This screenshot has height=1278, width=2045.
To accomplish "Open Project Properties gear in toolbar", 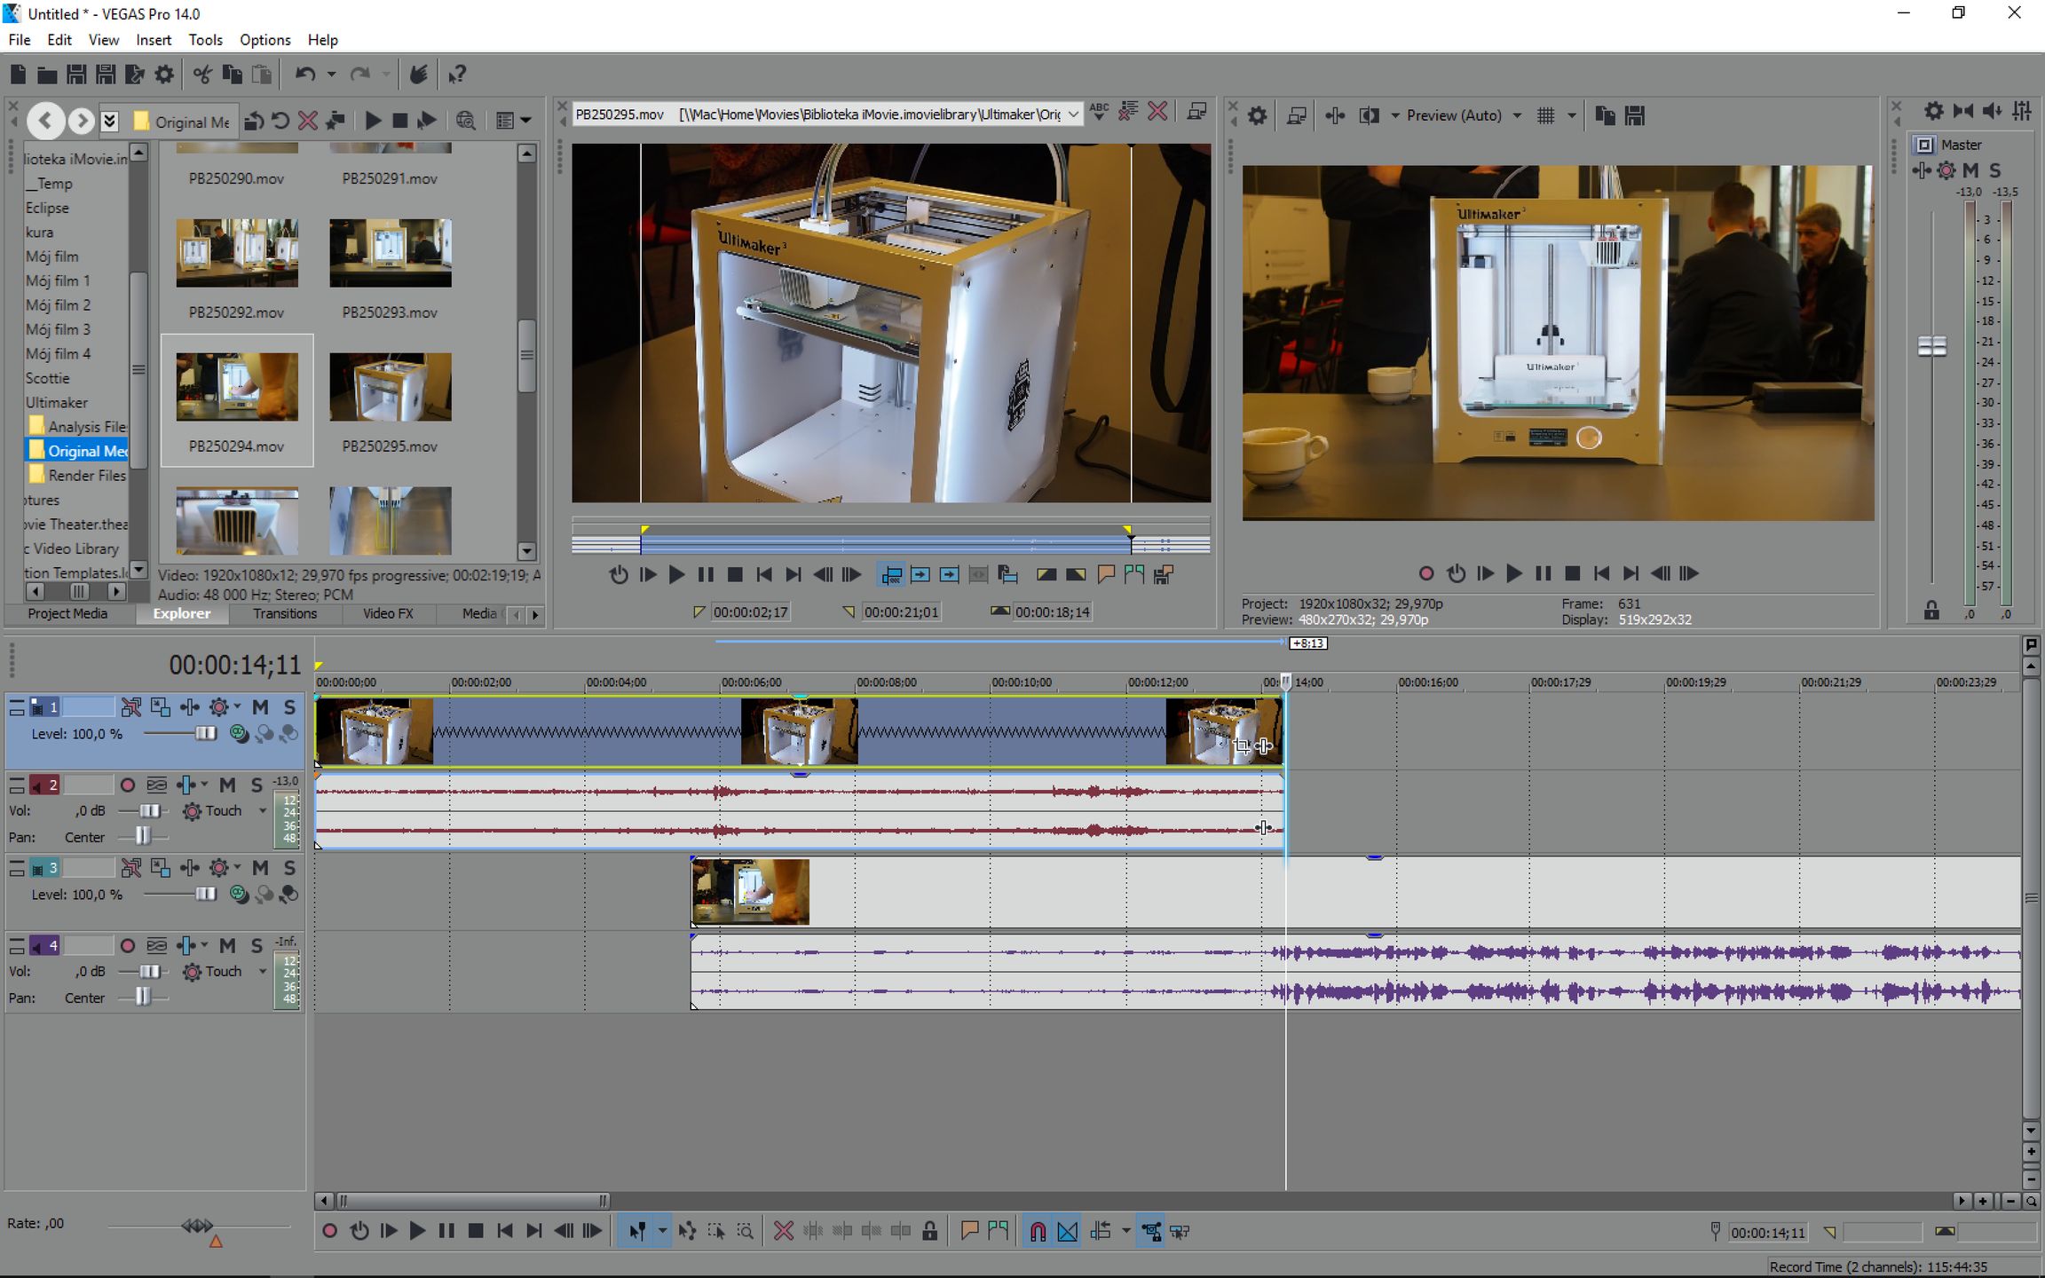I will tap(164, 75).
